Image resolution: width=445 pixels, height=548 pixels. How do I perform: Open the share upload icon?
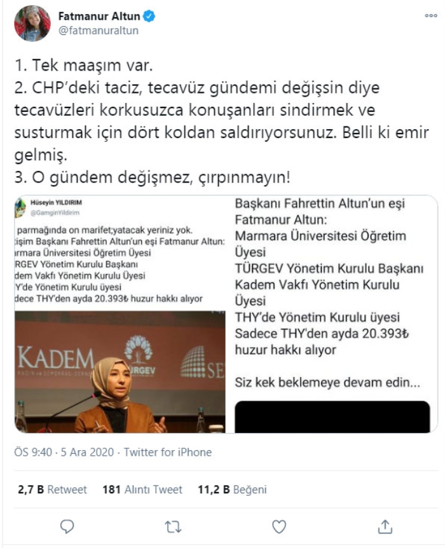[385, 526]
